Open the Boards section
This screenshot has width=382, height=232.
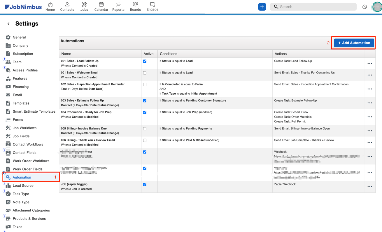coord(135,6)
